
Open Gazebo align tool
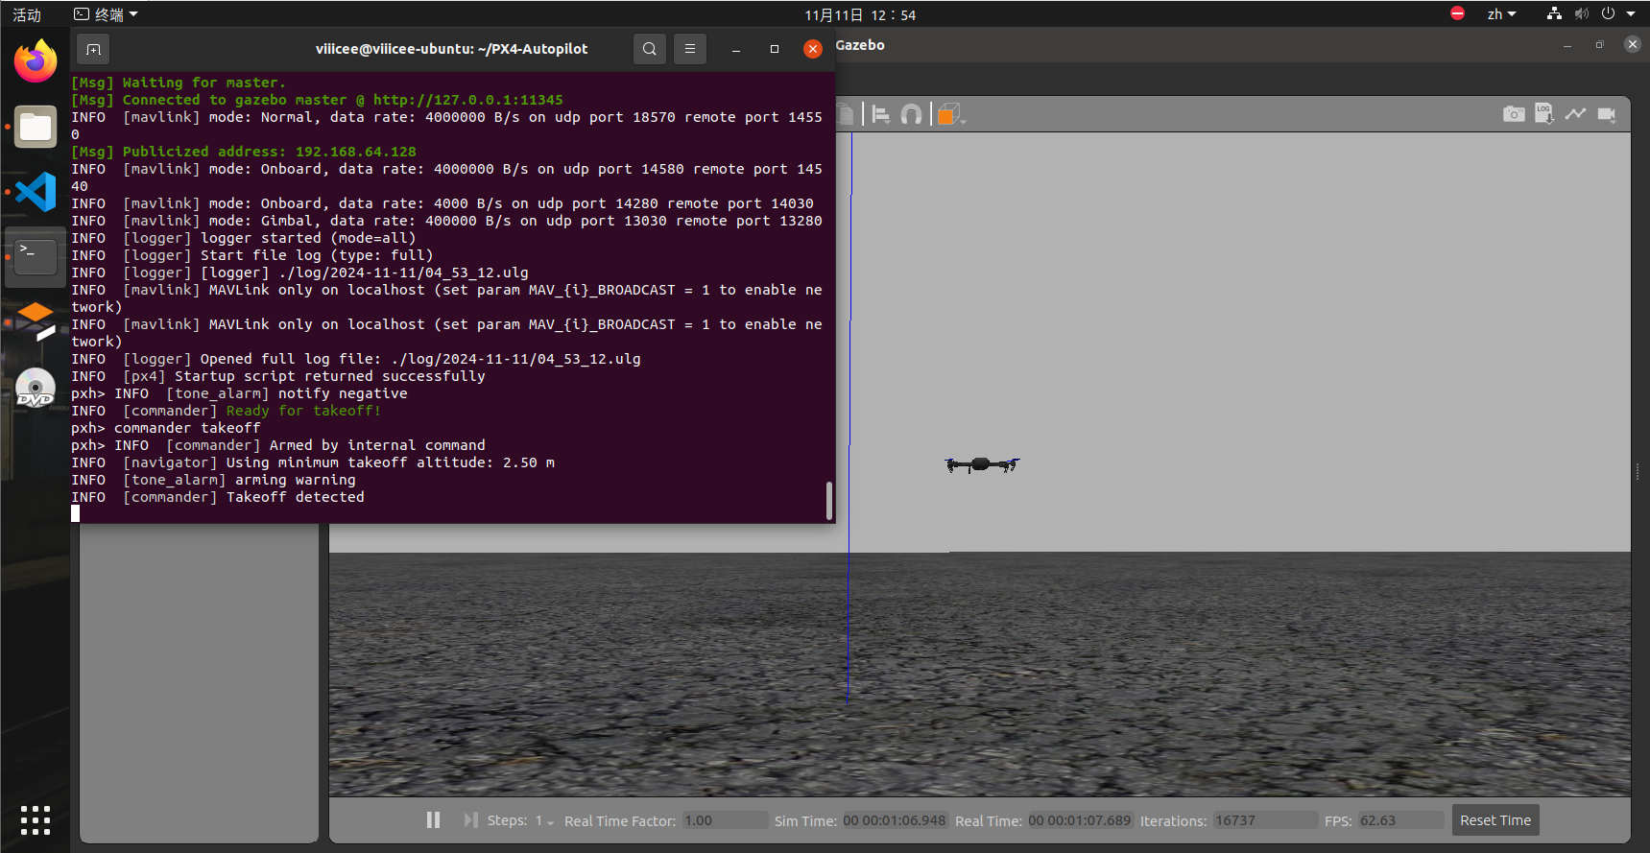coord(880,115)
